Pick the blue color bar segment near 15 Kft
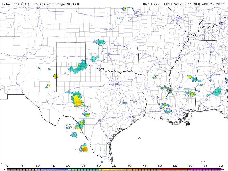Screen dimensions: 228x171 pos(53,170)
